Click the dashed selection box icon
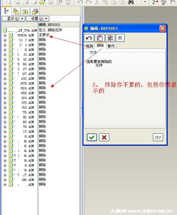Viewport: 177px width, 215px height. [x=139, y=2]
